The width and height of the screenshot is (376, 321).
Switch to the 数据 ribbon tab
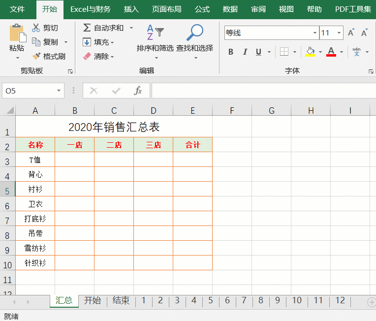(x=230, y=9)
